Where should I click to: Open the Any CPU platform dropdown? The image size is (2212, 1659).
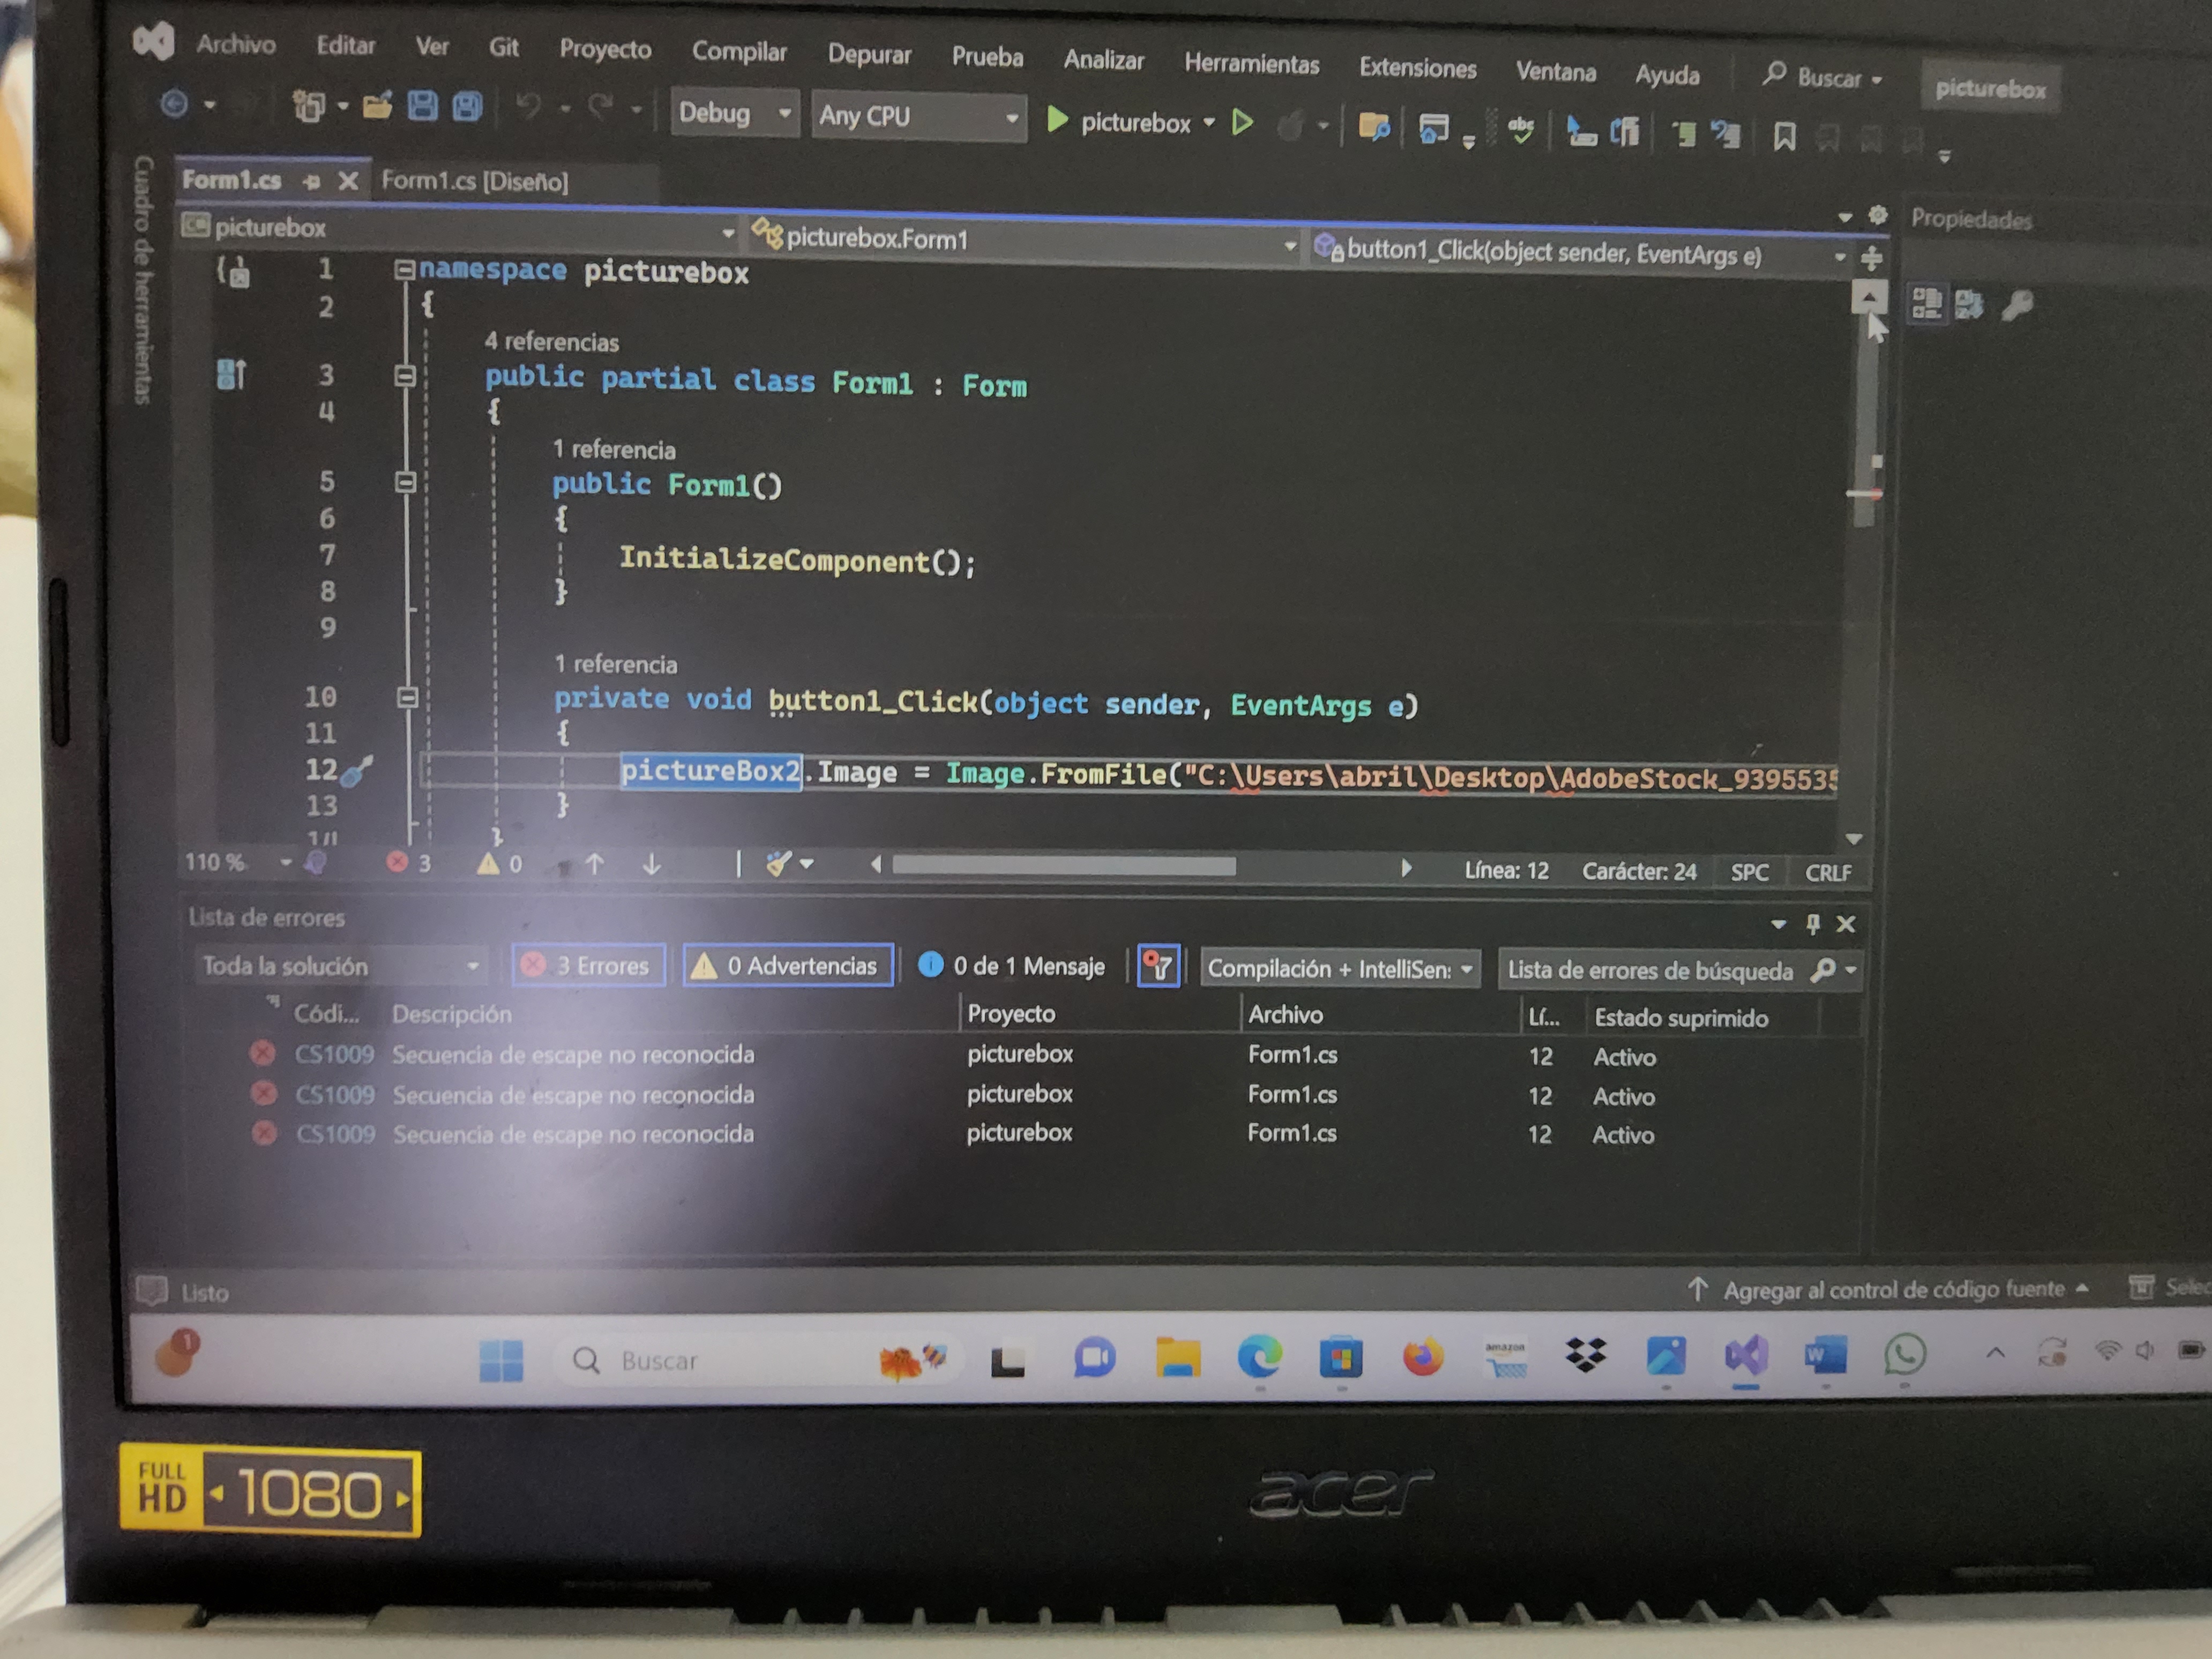(x=918, y=117)
